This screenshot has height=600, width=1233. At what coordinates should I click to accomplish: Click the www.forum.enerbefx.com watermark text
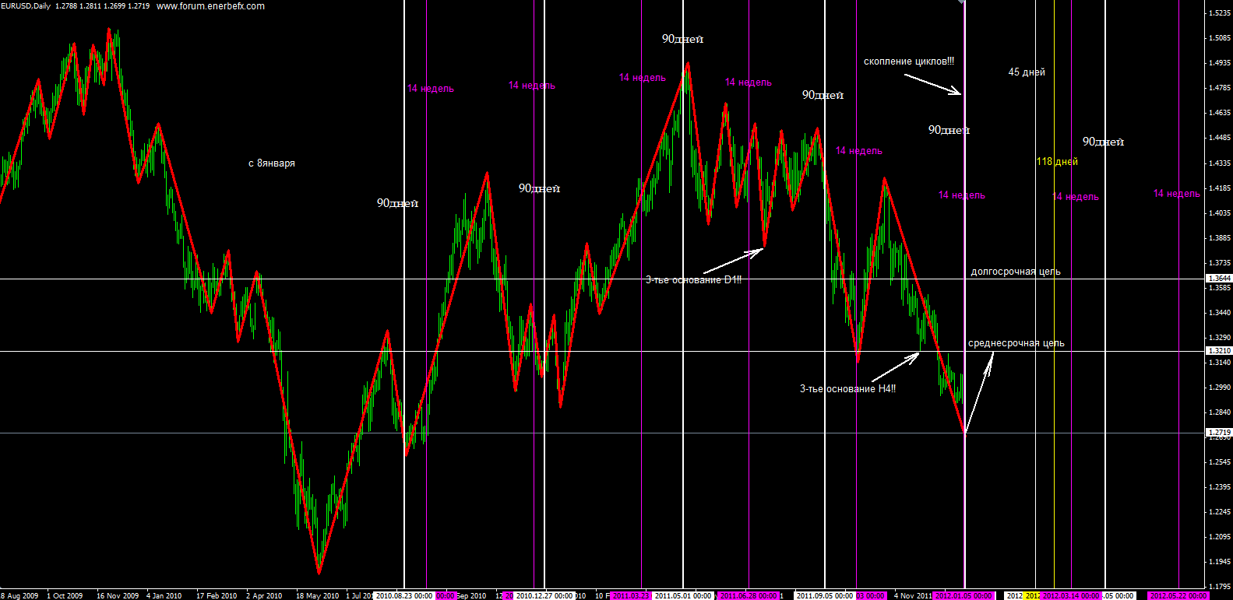210,6
